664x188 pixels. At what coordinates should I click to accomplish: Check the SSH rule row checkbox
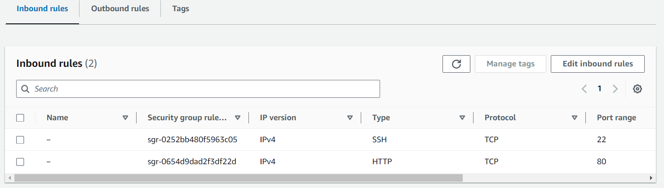[20, 140]
